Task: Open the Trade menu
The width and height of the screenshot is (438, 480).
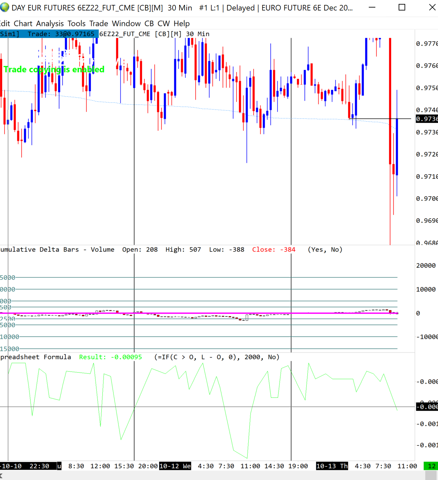Action: [99, 24]
